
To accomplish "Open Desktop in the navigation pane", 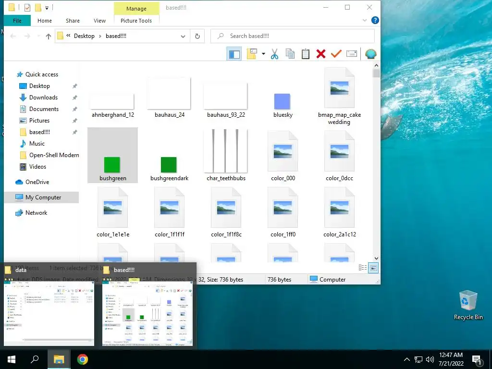I will point(39,86).
